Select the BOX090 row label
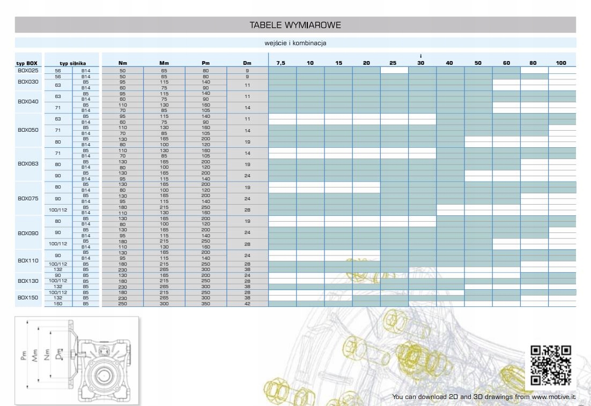591x406 pixels. [x=28, y=233]
